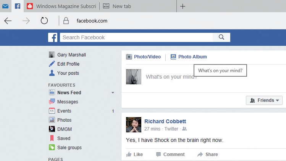Click the Photos picture icon

point(52,120)
